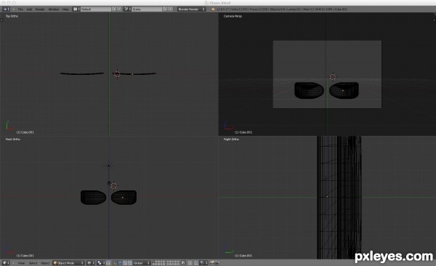436x266 pixels.
Task: Open the Help menu
Action: tap(65, 9)
